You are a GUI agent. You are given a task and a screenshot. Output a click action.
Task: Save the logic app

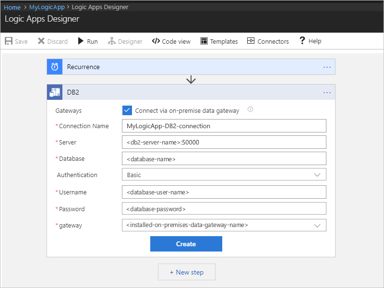pos(16,41)
